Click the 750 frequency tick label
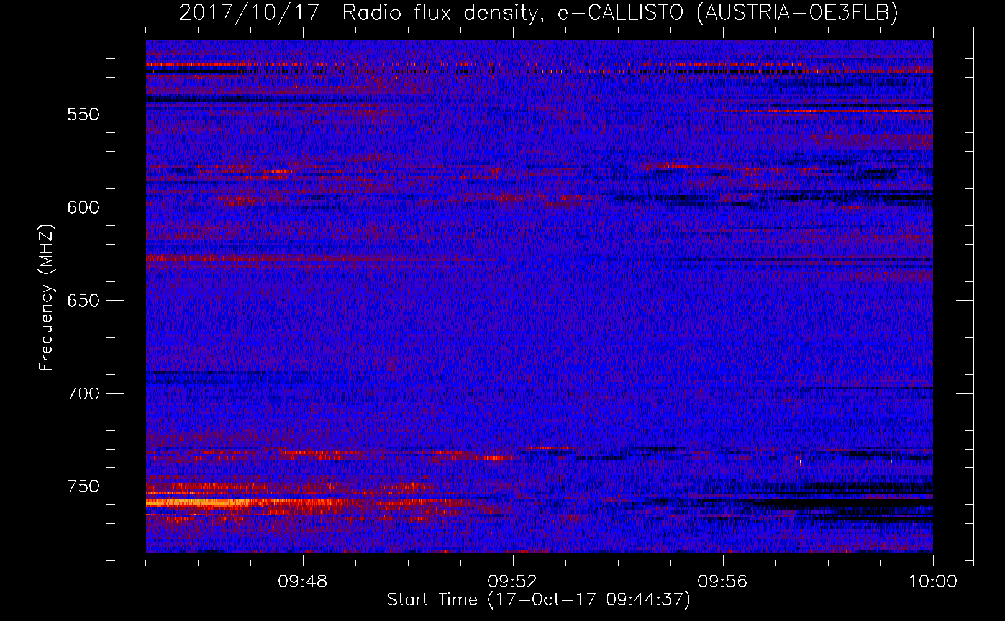This screenshot has height=621, width=1005. [83, 486]
